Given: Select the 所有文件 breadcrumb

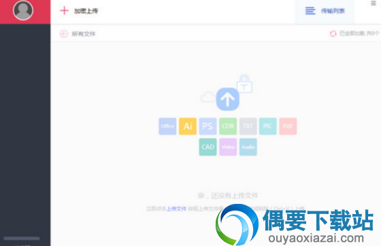Looking at the screenshot, I should click(x=83, y=34).
